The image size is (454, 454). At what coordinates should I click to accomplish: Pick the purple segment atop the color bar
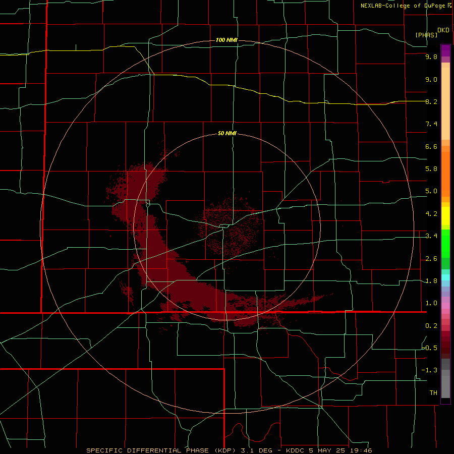[445, 51]
